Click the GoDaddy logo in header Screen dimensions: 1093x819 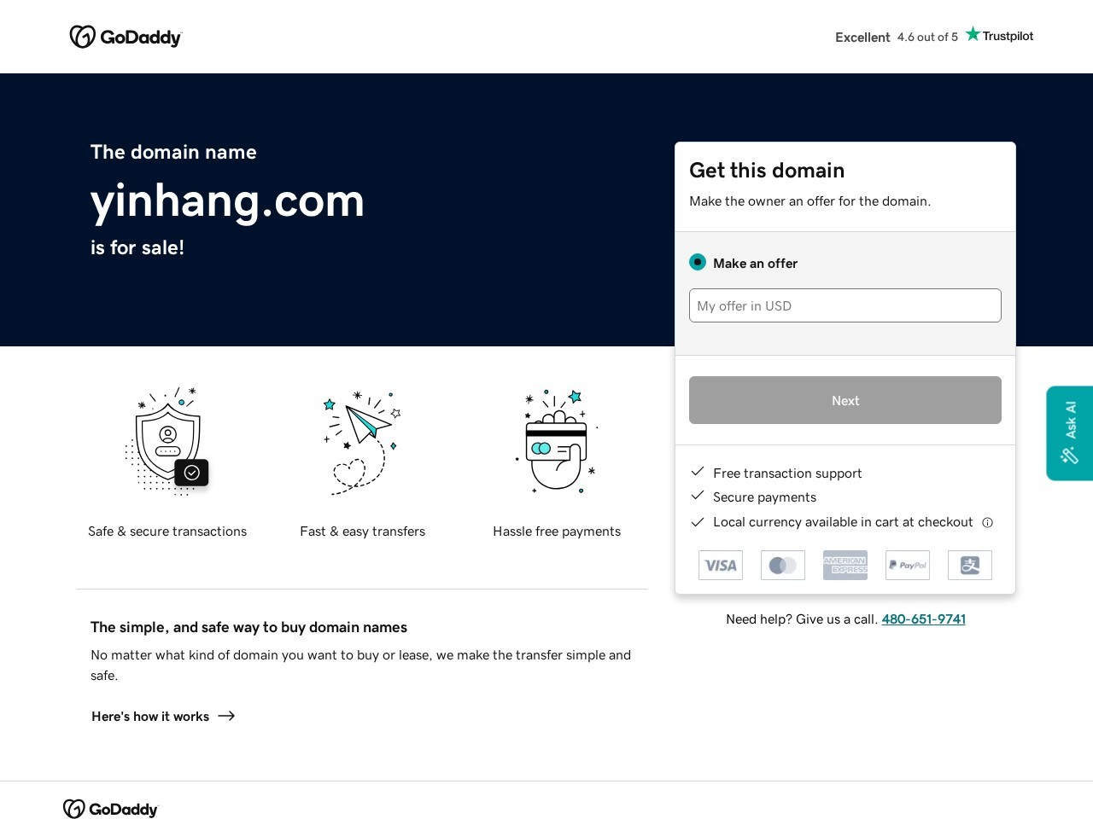pyautogui.click(x=126, y=37)
